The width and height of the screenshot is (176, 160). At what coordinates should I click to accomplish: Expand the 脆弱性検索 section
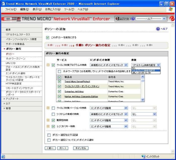(x=48, y=120)
